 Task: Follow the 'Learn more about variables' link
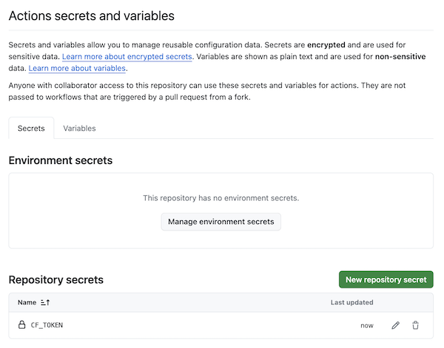click(77, 69)
